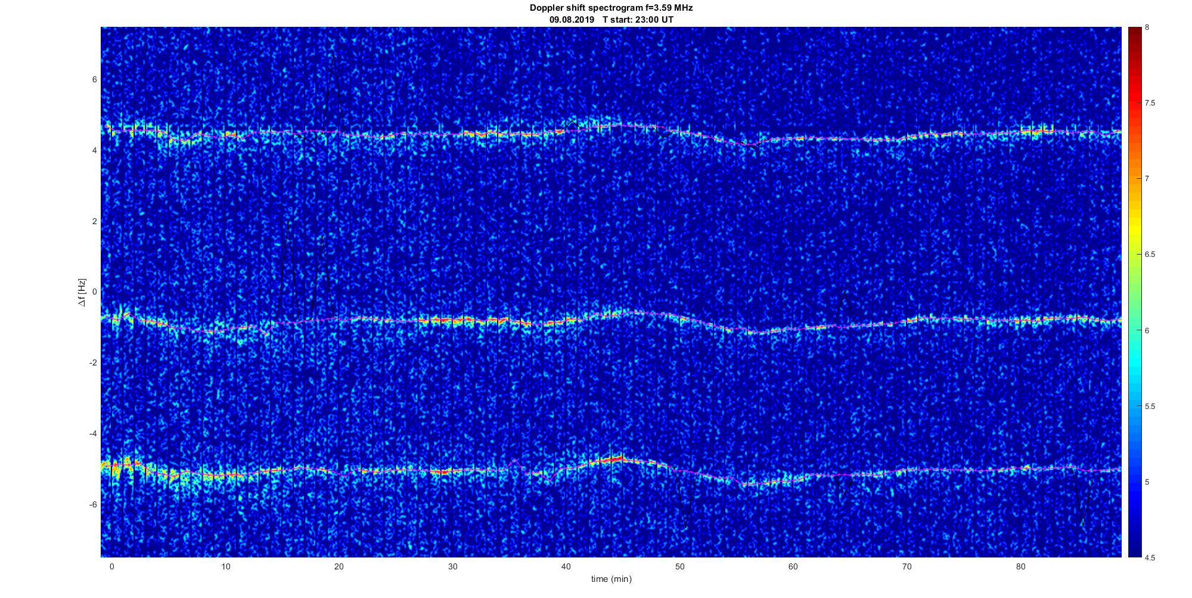Click y-axis tick label '-6'

93,504
